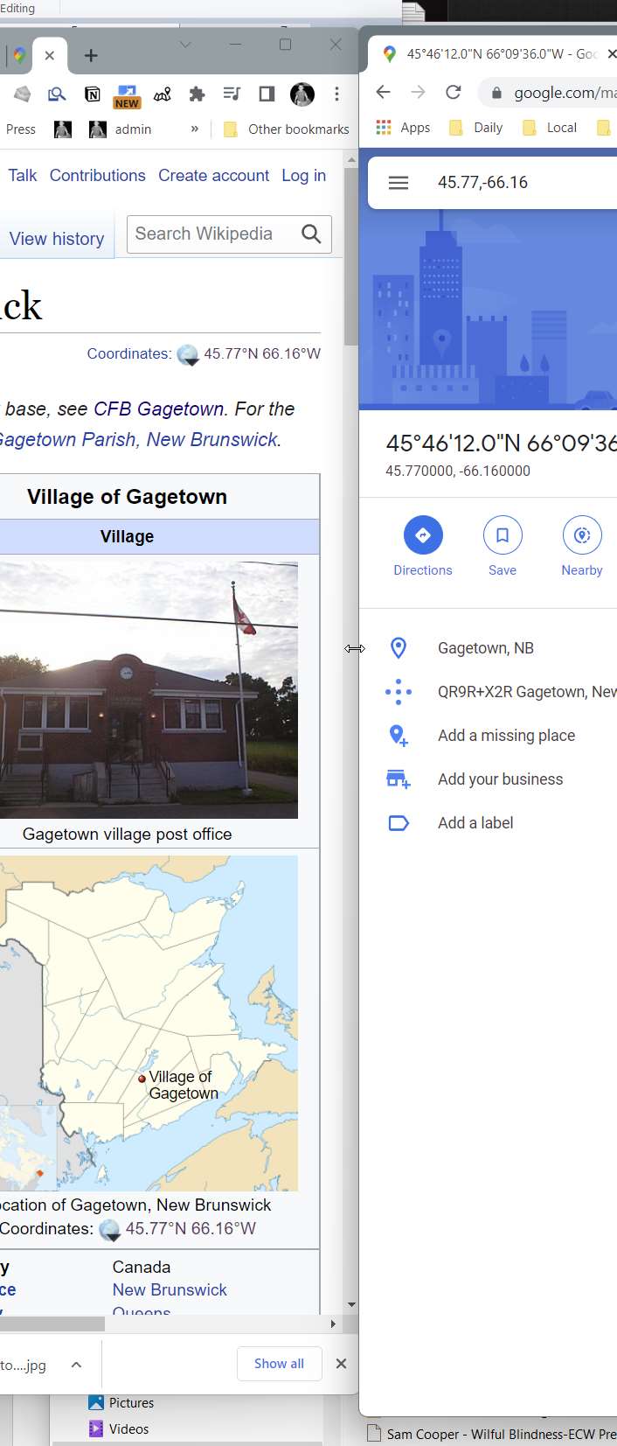This screenshot has width=617, height=1446.
Task: Open Chrome three-dot menu
Action: tap(336, 94)
